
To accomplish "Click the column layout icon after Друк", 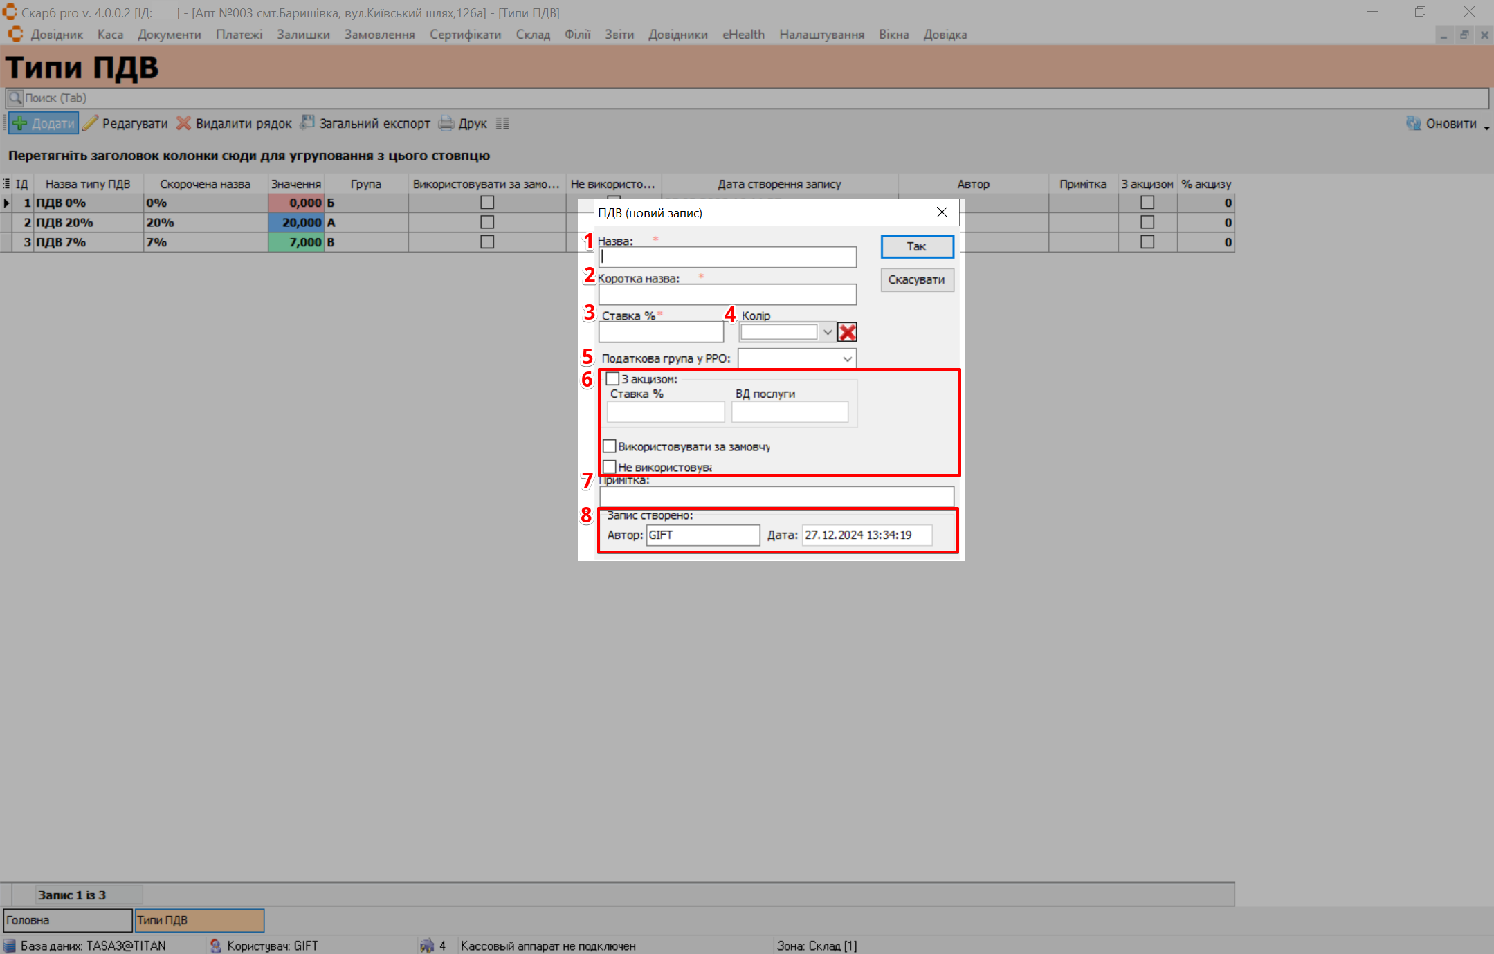I will click(x=502, y=124).
